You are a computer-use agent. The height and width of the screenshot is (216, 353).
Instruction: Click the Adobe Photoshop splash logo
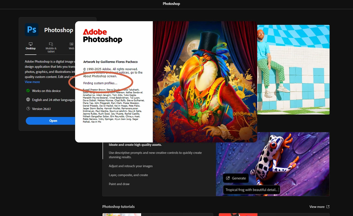(x=103, y=36)
